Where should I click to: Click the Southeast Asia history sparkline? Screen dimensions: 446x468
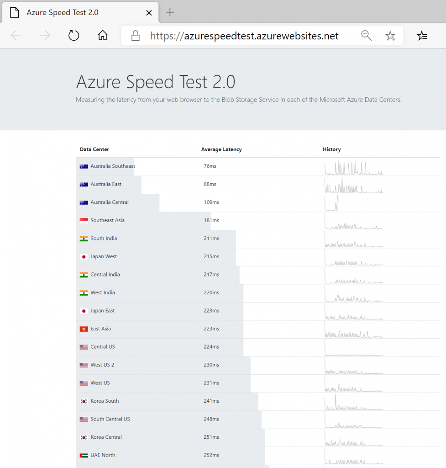click(x=354, y=222)
